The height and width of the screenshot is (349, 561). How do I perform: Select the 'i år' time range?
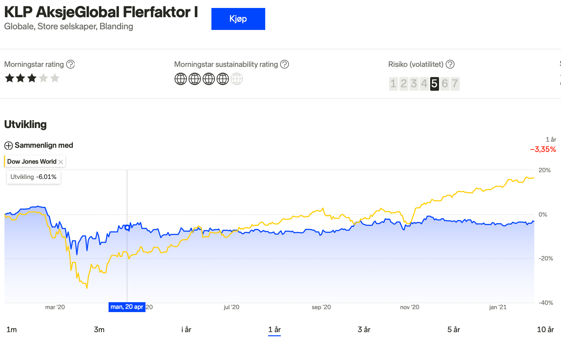tap(186, 330)
